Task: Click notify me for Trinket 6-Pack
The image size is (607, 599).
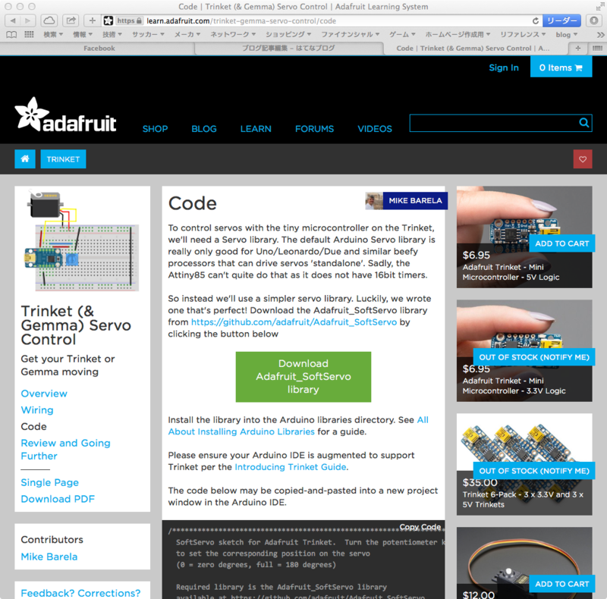Action: point(534,471)
